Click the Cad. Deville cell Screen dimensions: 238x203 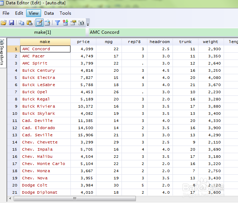click(45, 121)
